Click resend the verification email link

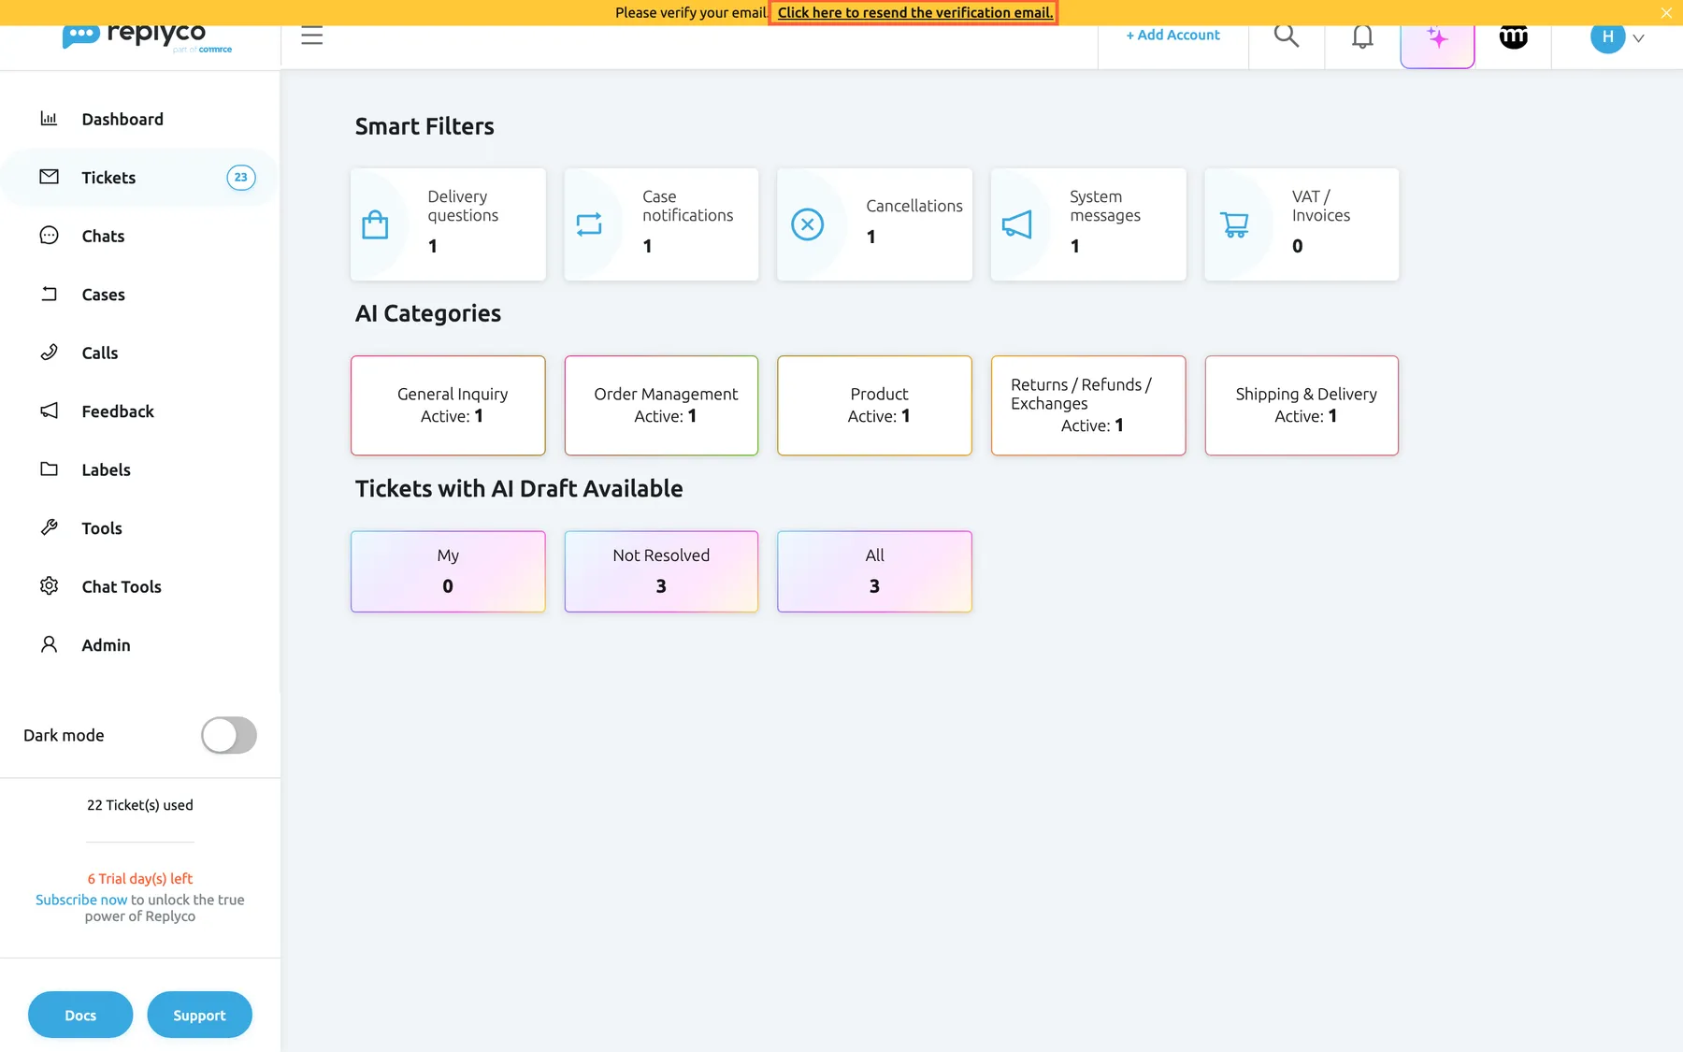(x=914, y=12)
